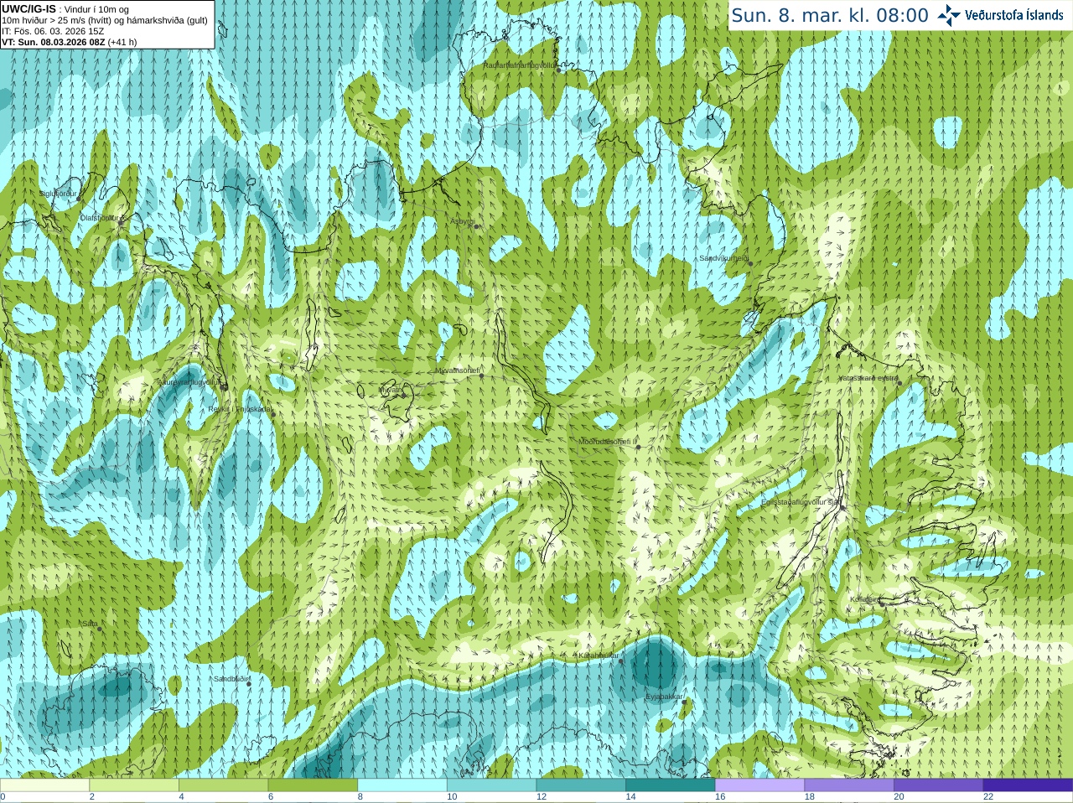
Task: Click the Mývatn station label
Action: (x=391, y=390)
